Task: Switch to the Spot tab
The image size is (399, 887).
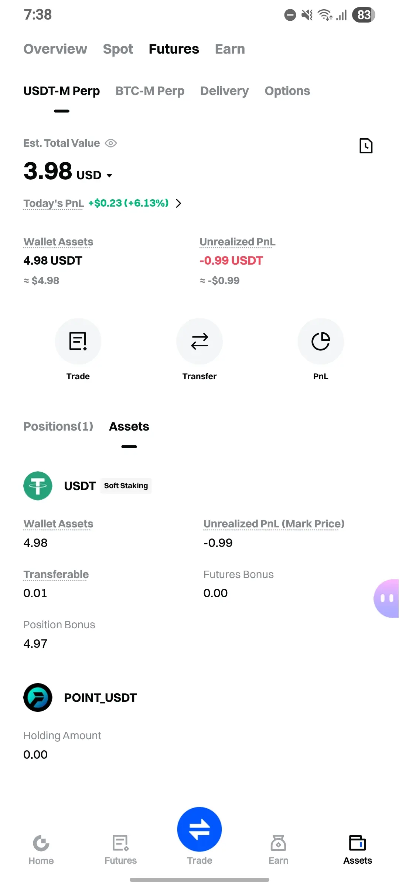Action: (x=118, y=49)
